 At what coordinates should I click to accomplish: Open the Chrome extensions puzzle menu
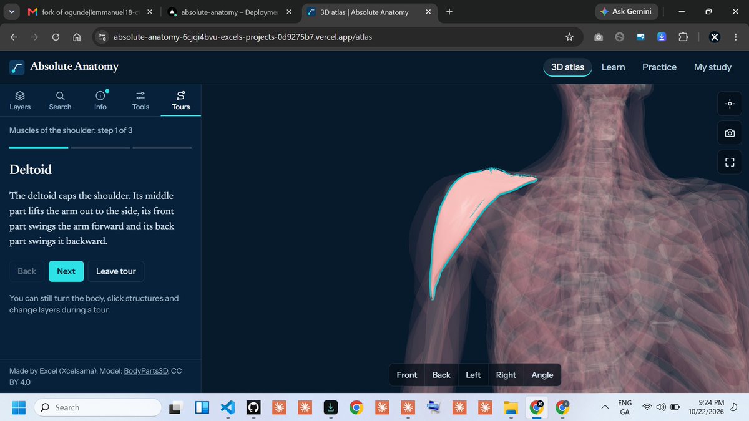[683, 37]
